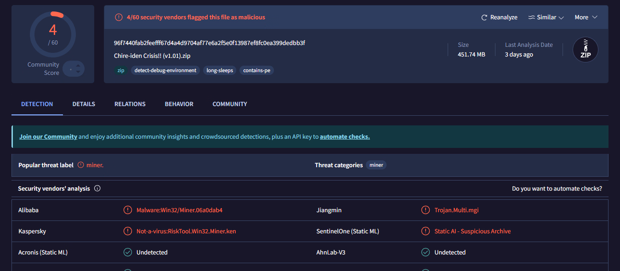Viewport: 620px width, 271px height.
Task: Click the green check icon for Acronis
Action: click(127, 252)
